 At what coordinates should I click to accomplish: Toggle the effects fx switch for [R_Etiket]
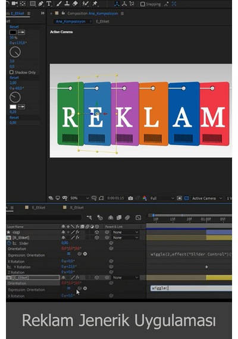pos(78,238)
